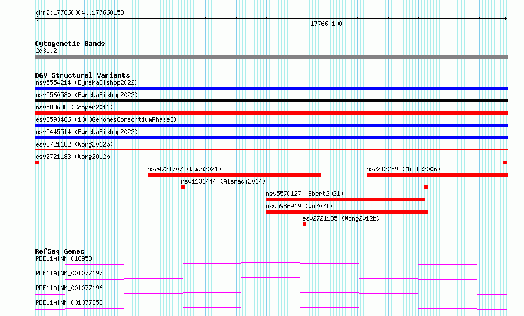Select the red bar of nsv5570127
524x316 pixels.
(346, 199)
